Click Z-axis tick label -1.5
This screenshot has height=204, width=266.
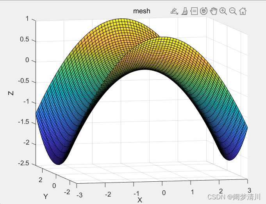23,122
